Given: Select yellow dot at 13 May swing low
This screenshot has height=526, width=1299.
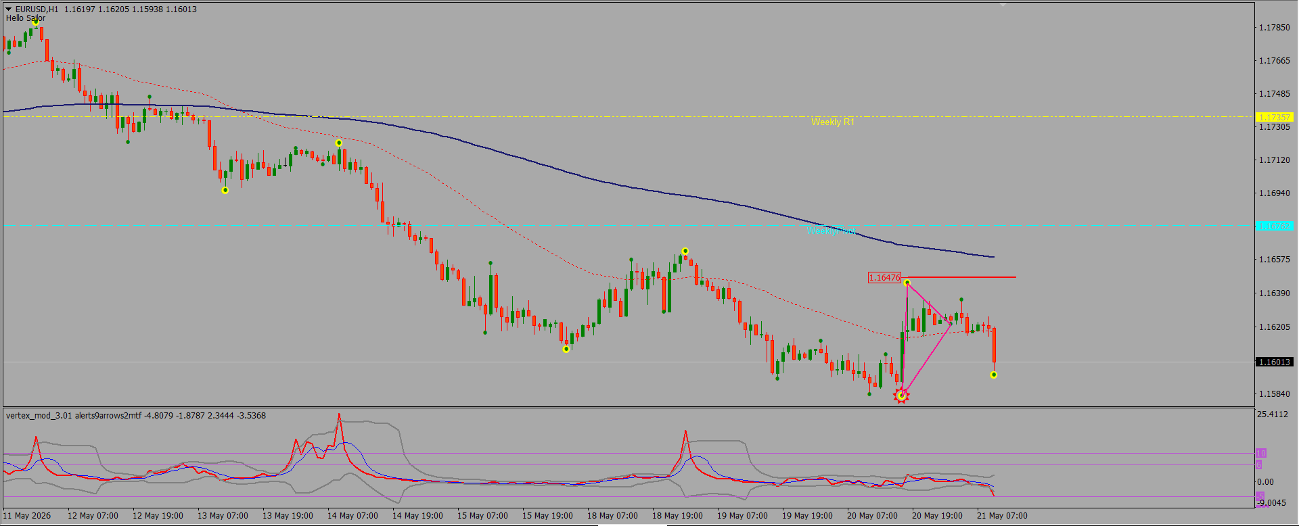Looking at the screenshot, I should pos(225,190).
